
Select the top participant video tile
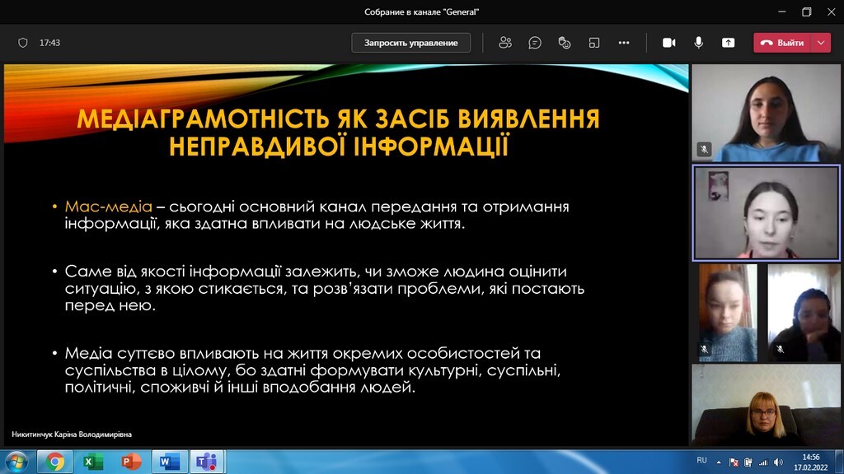coord(766,113)
